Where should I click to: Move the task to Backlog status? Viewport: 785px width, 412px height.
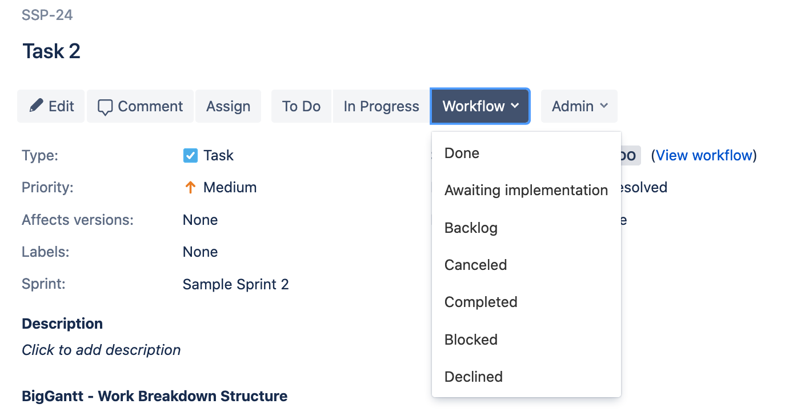[470, 227]
